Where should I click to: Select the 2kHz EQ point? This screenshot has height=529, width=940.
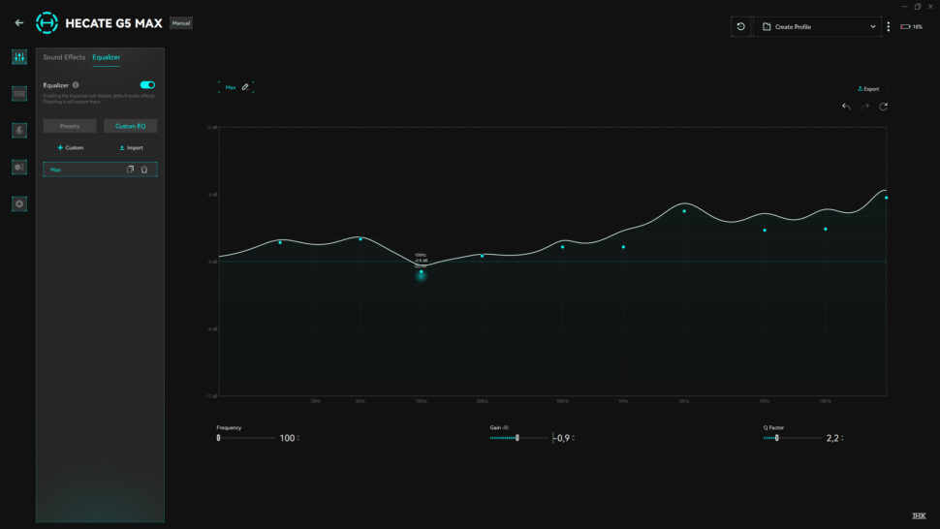(x=684, y=211)
